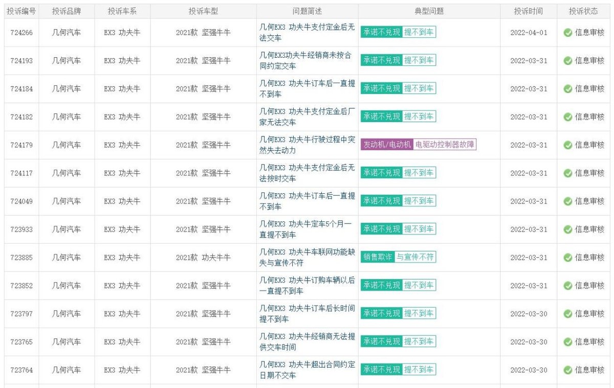Click 'EX3 功夫牛' series in row 724182
Screen dimensions: 614x388
(x=122, y=117)
